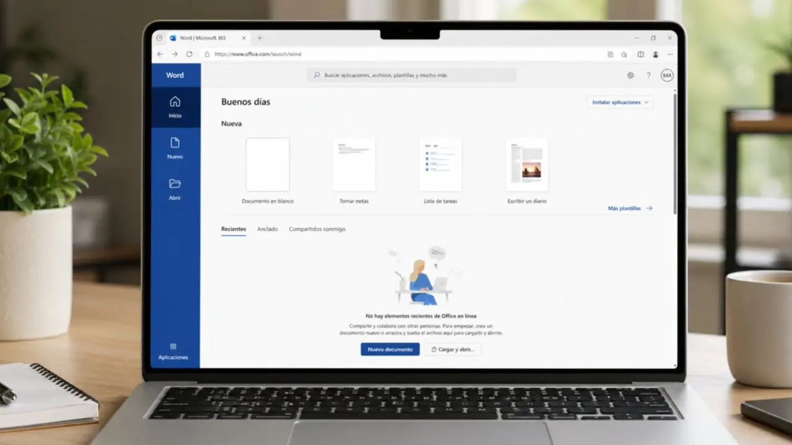
Task: Reload the page with the refresh icon
Action: (189, 54)
